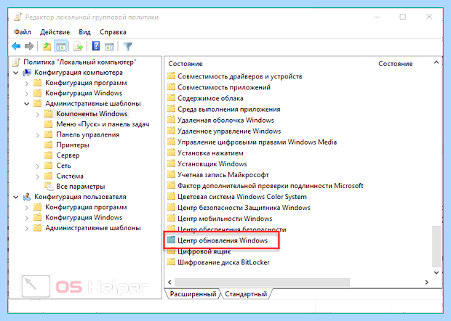This screenshot has height=321, width=451.
Task: Click the folder icon of Содержимое облака
Action: click(171, 98)
